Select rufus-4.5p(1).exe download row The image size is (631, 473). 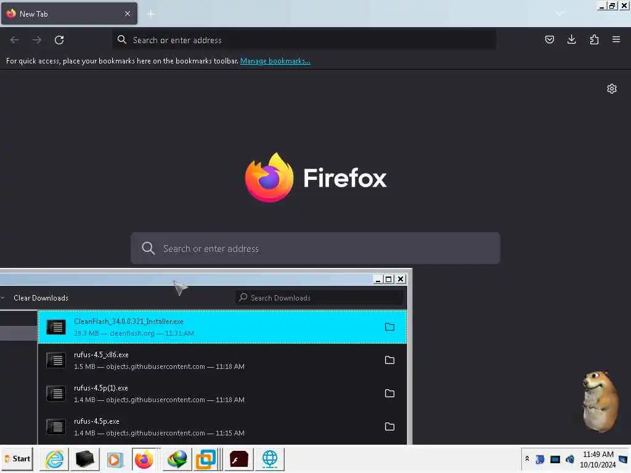click(222, 394)
